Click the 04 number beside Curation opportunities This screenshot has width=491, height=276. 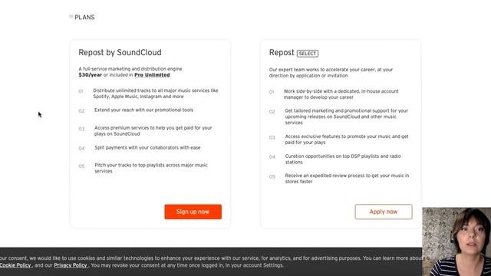click(x=272, y=156)
